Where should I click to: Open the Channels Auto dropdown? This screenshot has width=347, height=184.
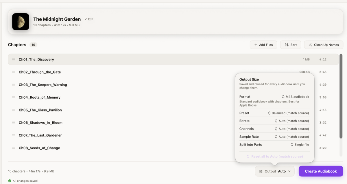tap(291, 129)
